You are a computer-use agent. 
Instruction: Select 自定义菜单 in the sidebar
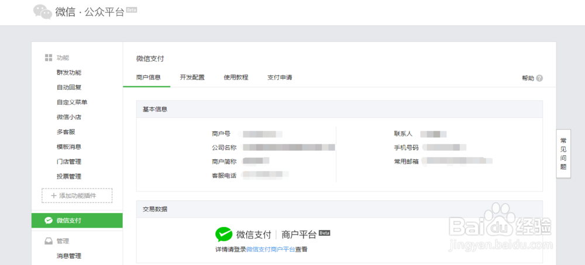pyautogui.click(x=72, y=102)
